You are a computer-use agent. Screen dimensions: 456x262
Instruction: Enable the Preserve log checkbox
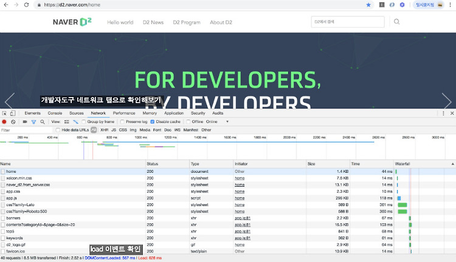click(122, 121)
